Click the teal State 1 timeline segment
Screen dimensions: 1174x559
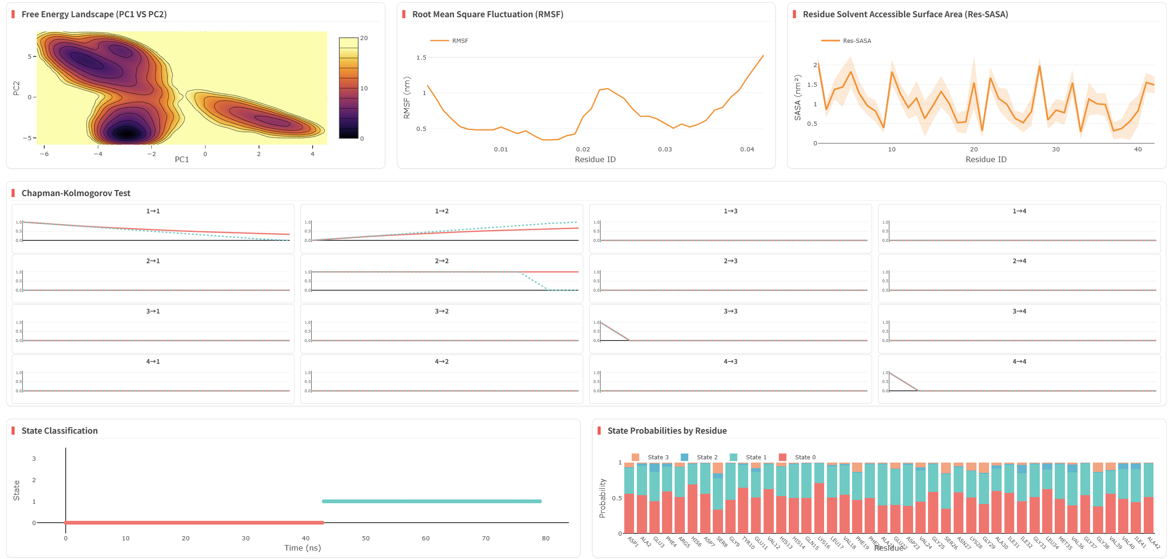click(x=431, y=501)
